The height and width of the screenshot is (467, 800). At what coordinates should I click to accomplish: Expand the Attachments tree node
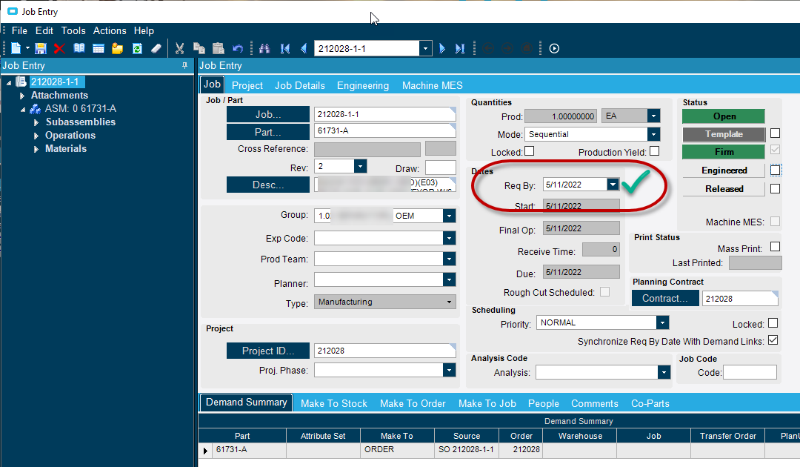click(22, 96)
